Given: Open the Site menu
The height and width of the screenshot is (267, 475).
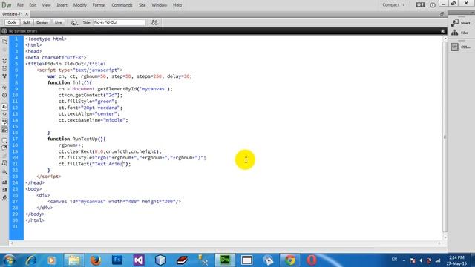Looking at the screenshot, I should [142, 5].
